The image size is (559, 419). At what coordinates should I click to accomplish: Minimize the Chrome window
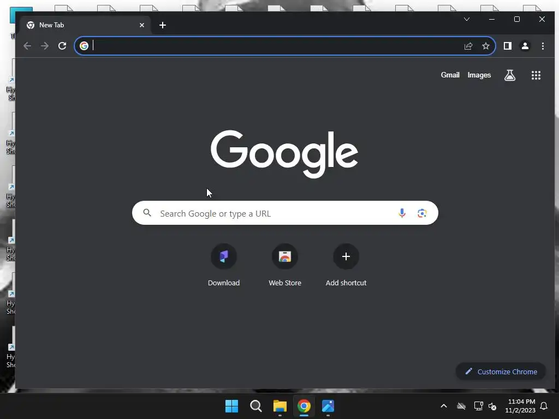pyautogui.click(x=492, y=19)
